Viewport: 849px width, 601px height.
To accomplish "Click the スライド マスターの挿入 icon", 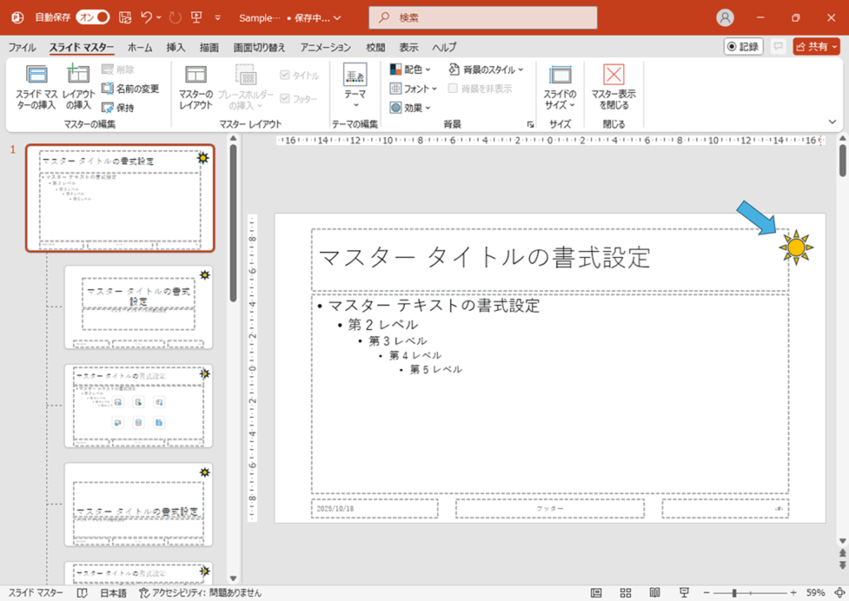I will [x=36, y=75].
